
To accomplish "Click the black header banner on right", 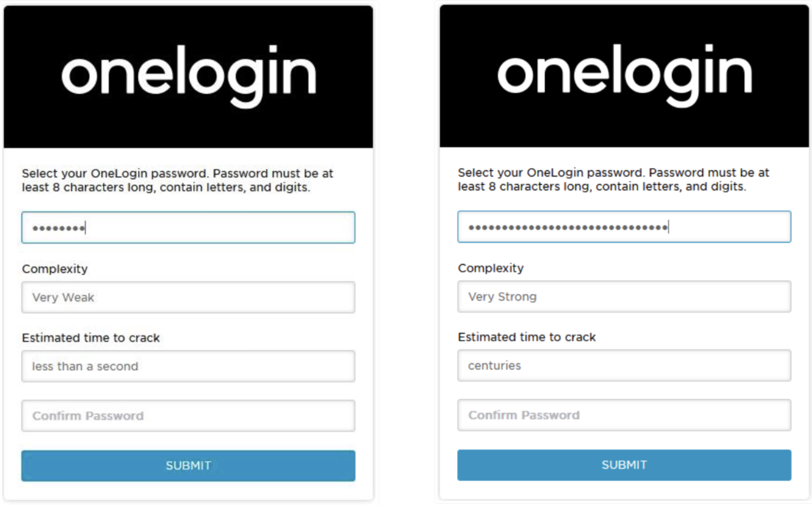I will point(624,76).
